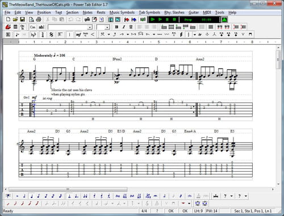The image size is (284, 216).
Task: Select the half note duration icon
Action: coord(24,196)
